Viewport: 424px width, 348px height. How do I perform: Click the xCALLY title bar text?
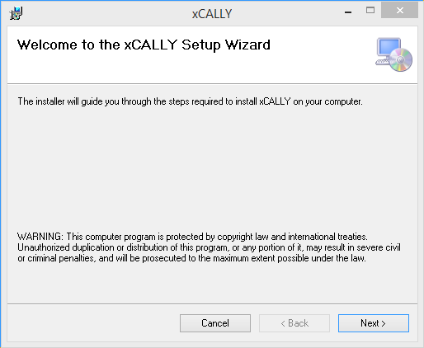coord(212,14)
